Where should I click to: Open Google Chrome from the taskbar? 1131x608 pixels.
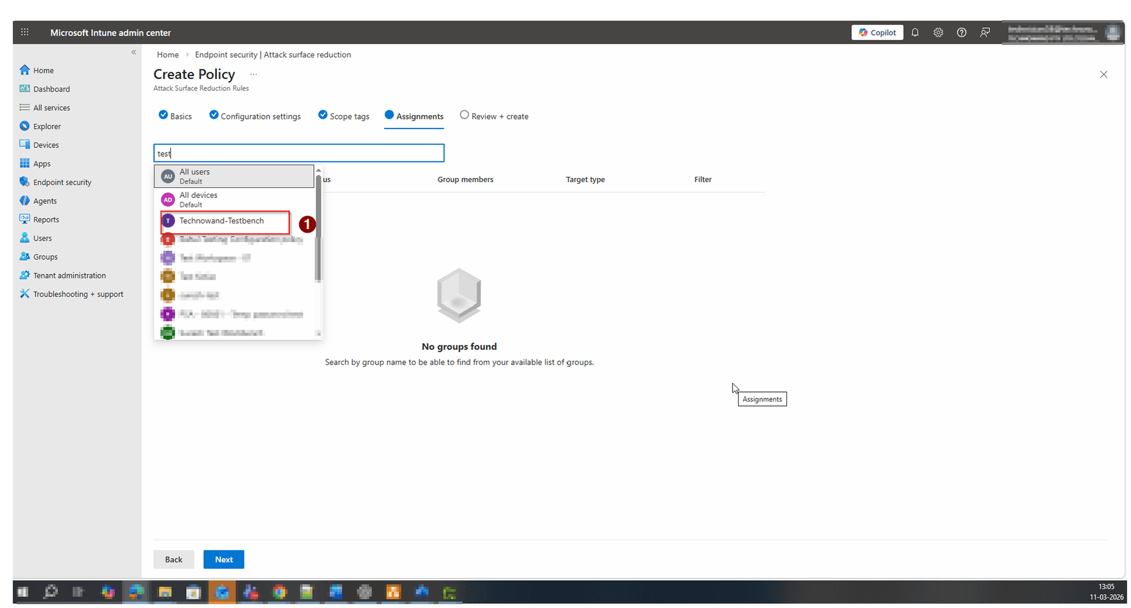click(279, 592)
